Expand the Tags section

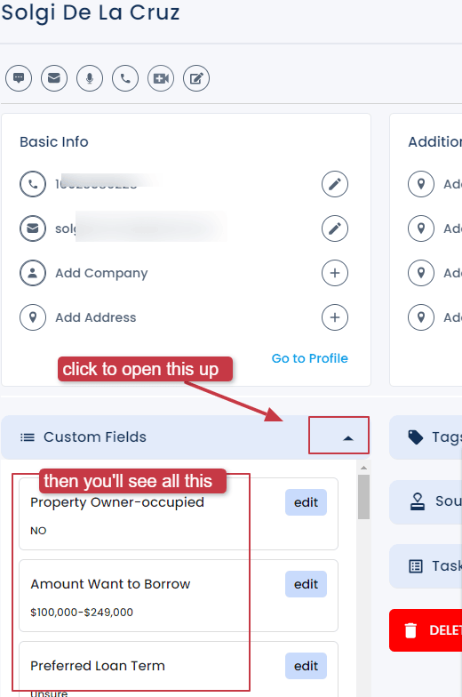(x=426, y=437)
